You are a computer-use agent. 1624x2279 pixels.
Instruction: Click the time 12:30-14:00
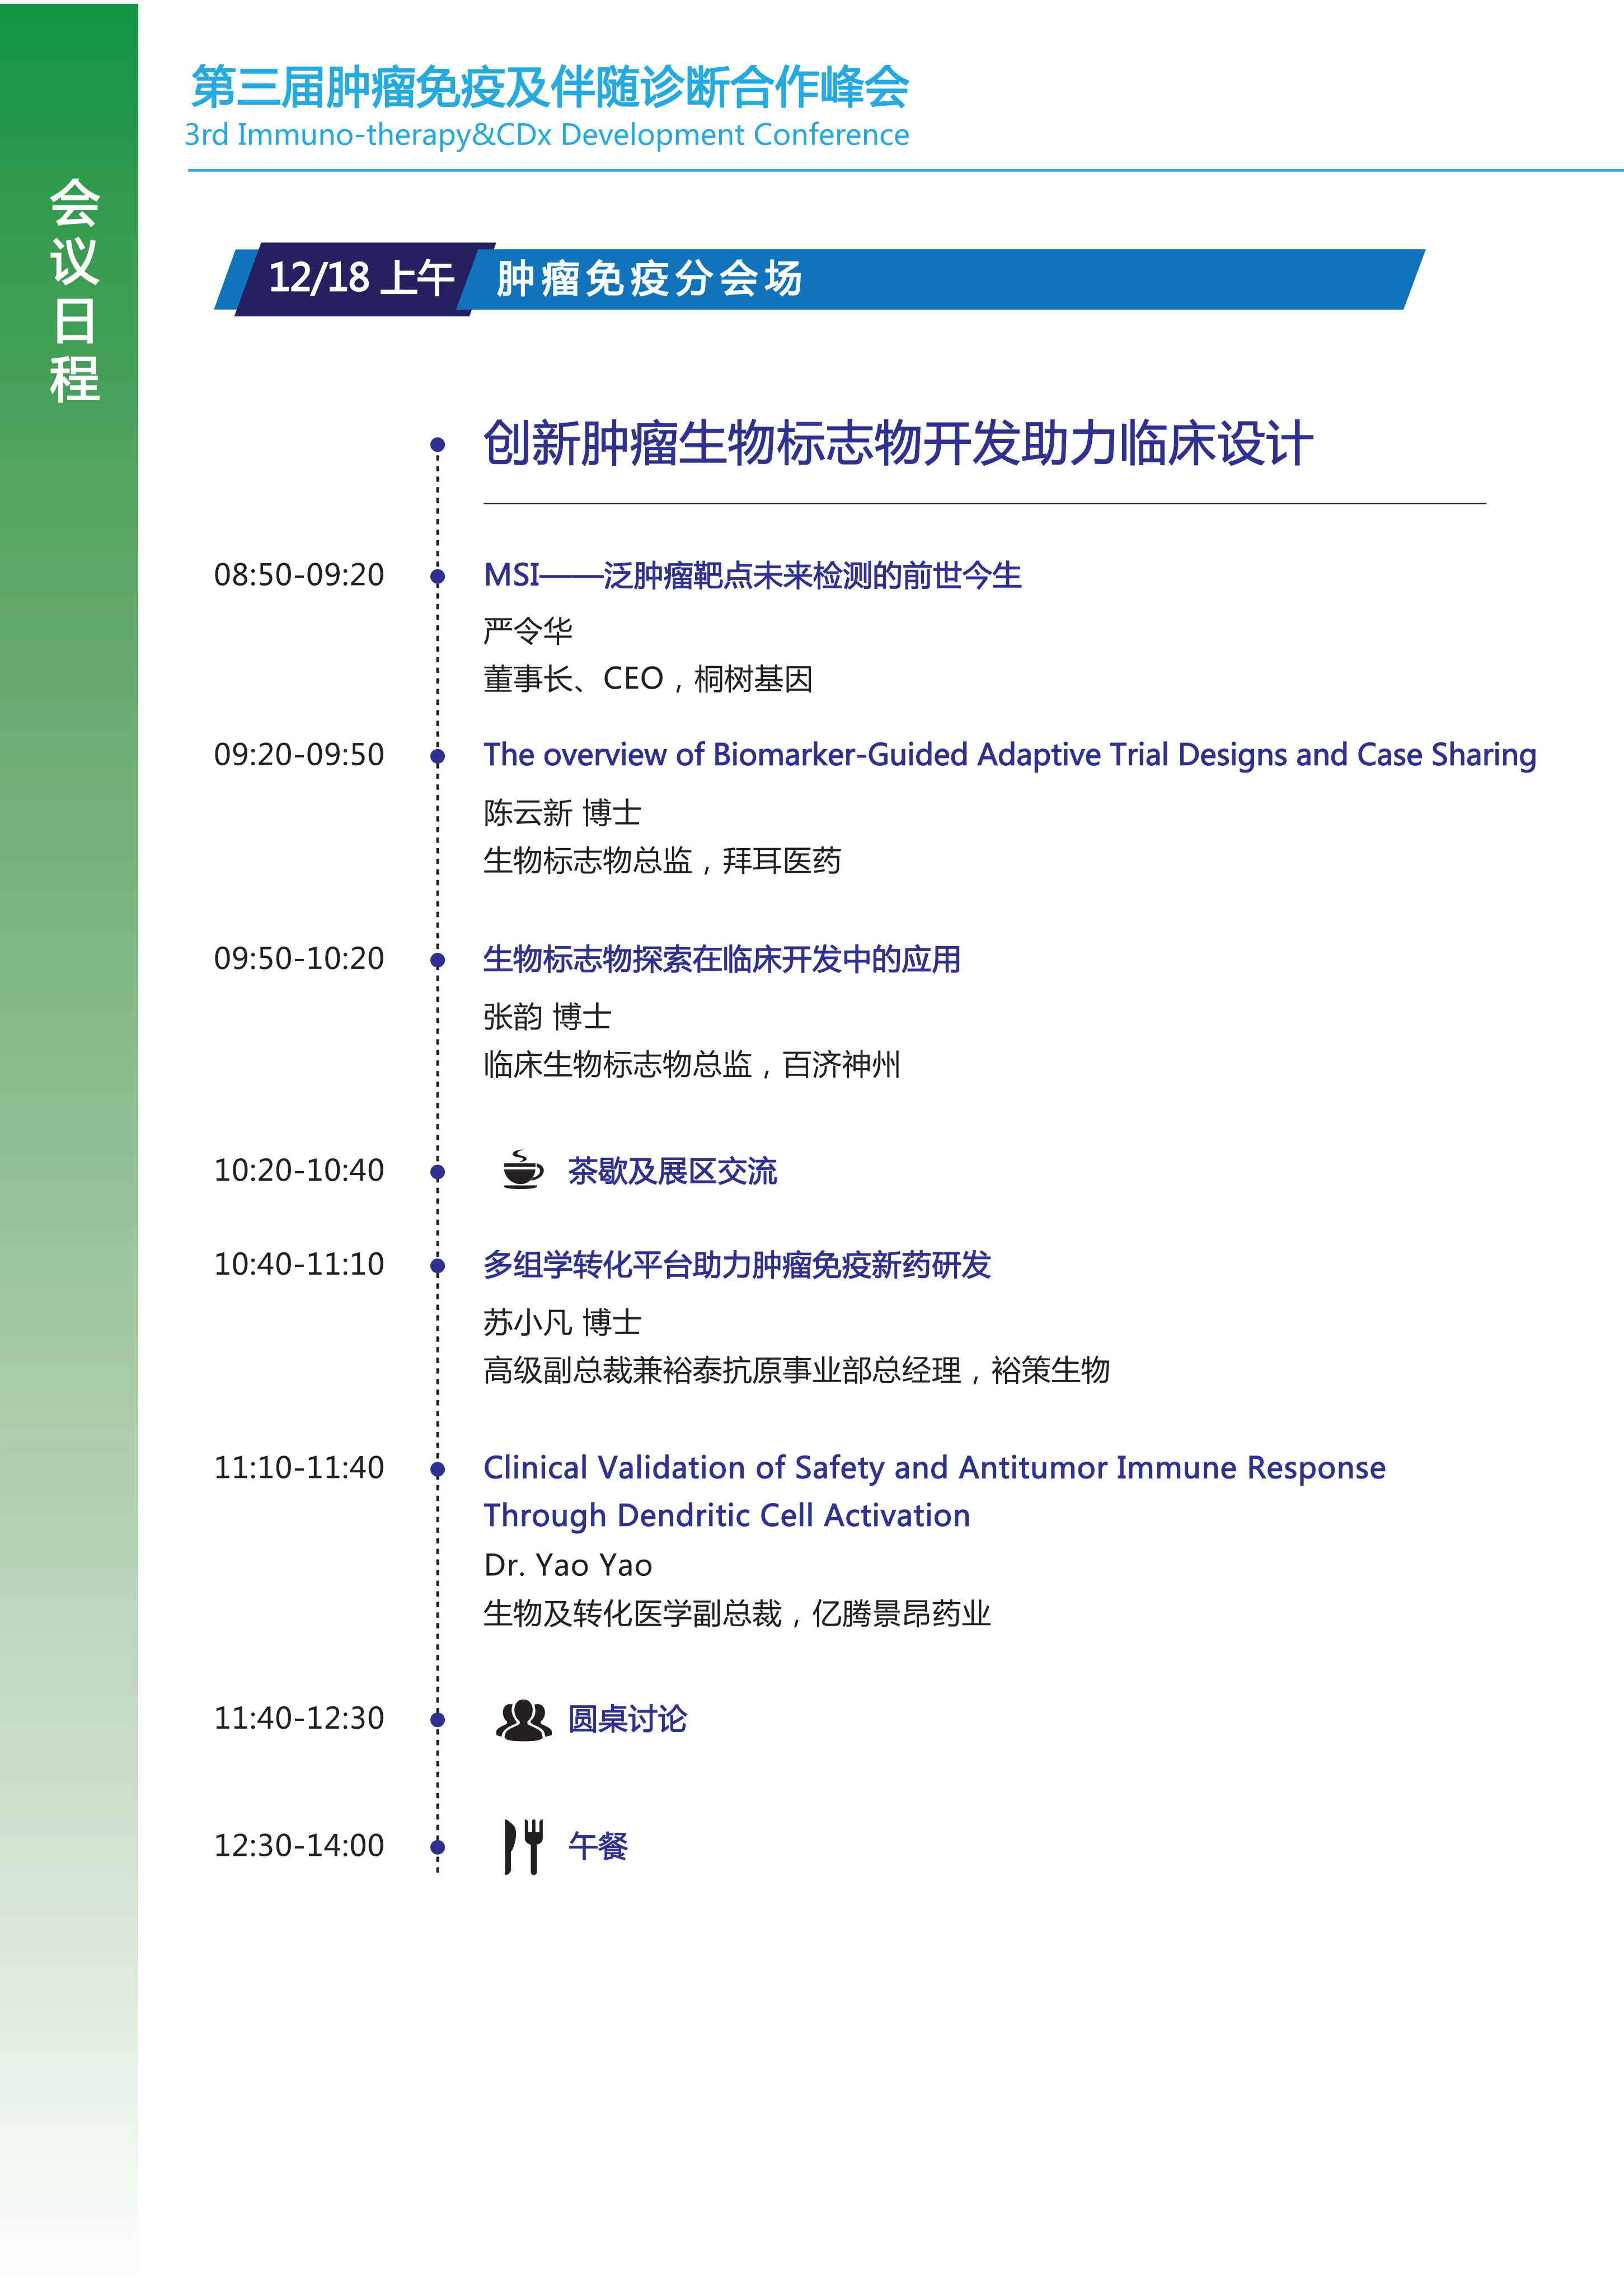pyautogui.click(x=299, y=1846)
